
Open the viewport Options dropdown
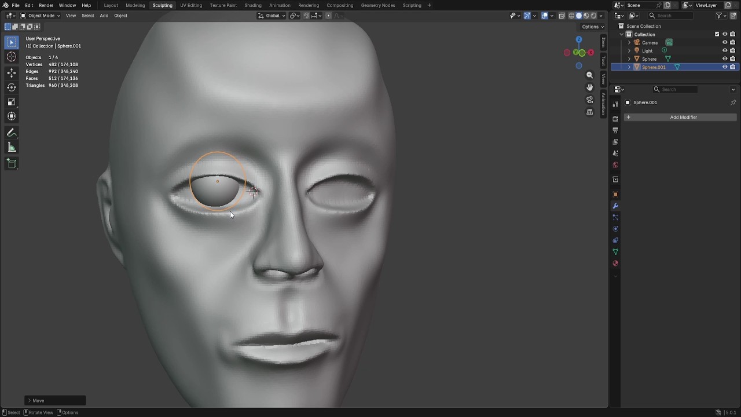click(x=593, y=27)
